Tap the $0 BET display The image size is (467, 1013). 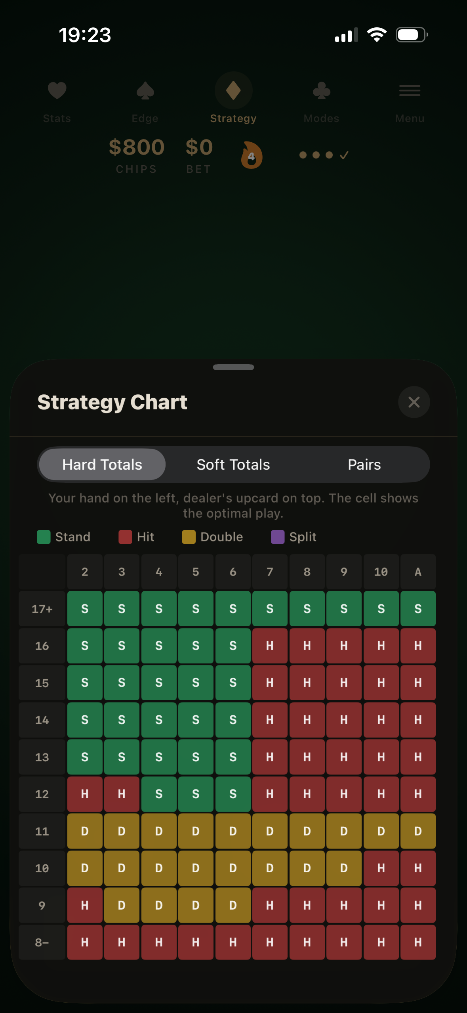tap(198, 155)
